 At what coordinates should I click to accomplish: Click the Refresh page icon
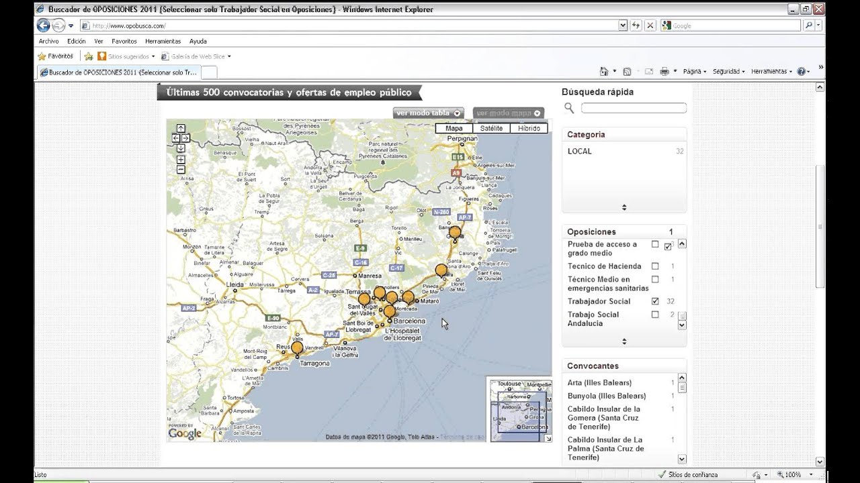tap(636, 25)
